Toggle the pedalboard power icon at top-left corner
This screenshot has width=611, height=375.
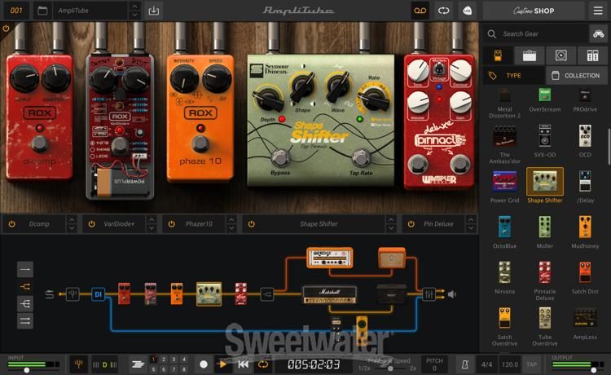(6, 29)
